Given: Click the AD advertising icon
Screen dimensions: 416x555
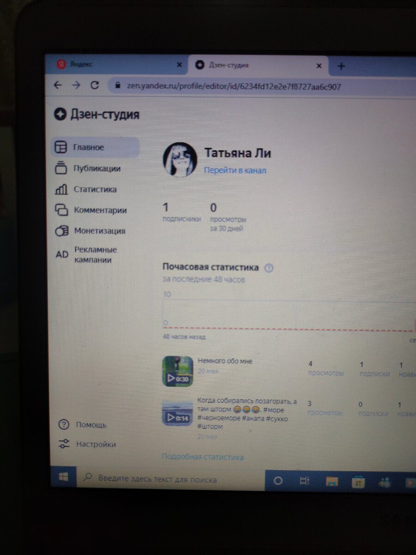Looking at the screenshot, I should [x=62, y=254].
